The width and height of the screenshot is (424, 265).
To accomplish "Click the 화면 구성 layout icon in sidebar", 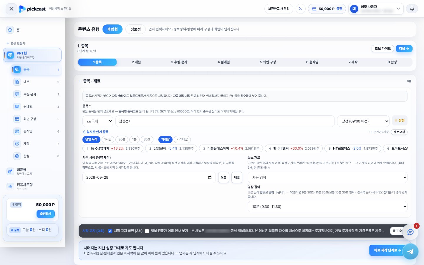I will pos(17,119).
